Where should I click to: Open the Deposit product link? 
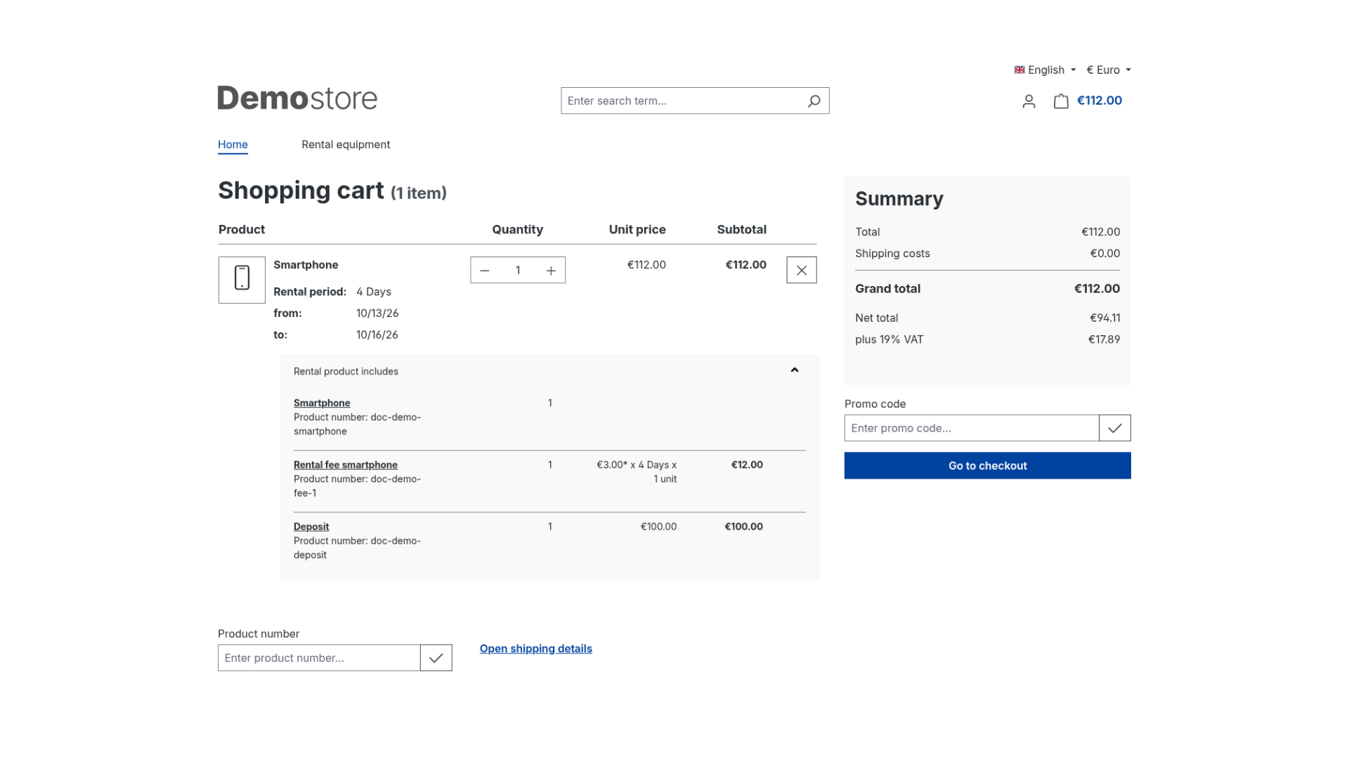(311, 526)
